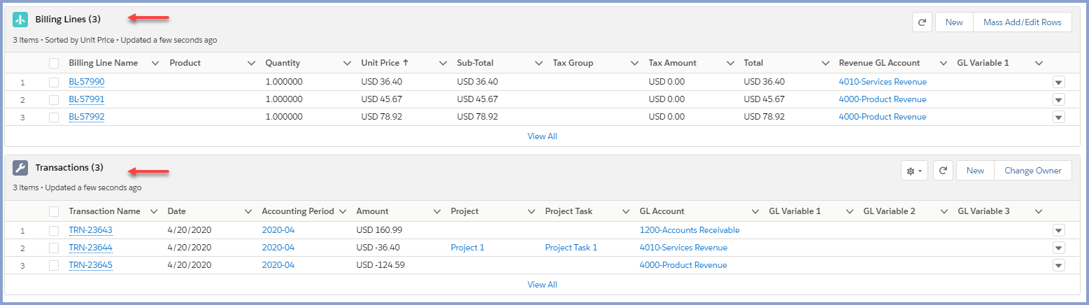Click View All under Transactions
This screenshot has height=305, width=1089.
(x=542, y=285)
